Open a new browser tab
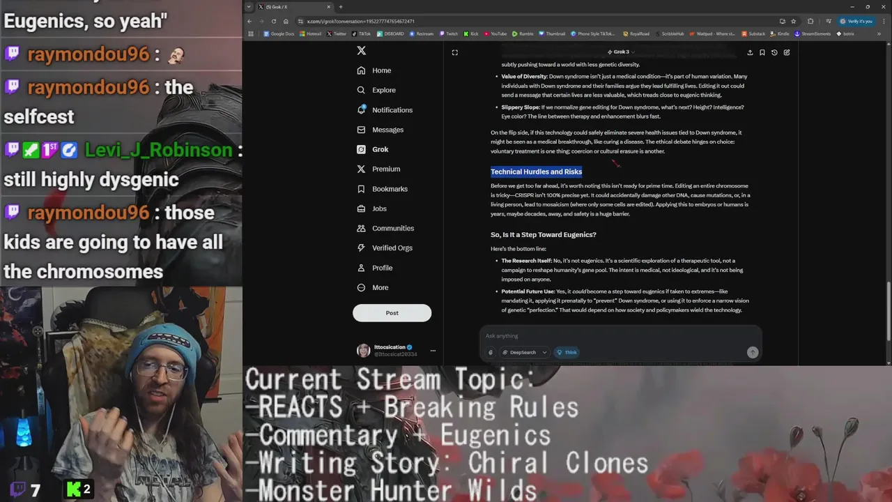 [341, 7]
